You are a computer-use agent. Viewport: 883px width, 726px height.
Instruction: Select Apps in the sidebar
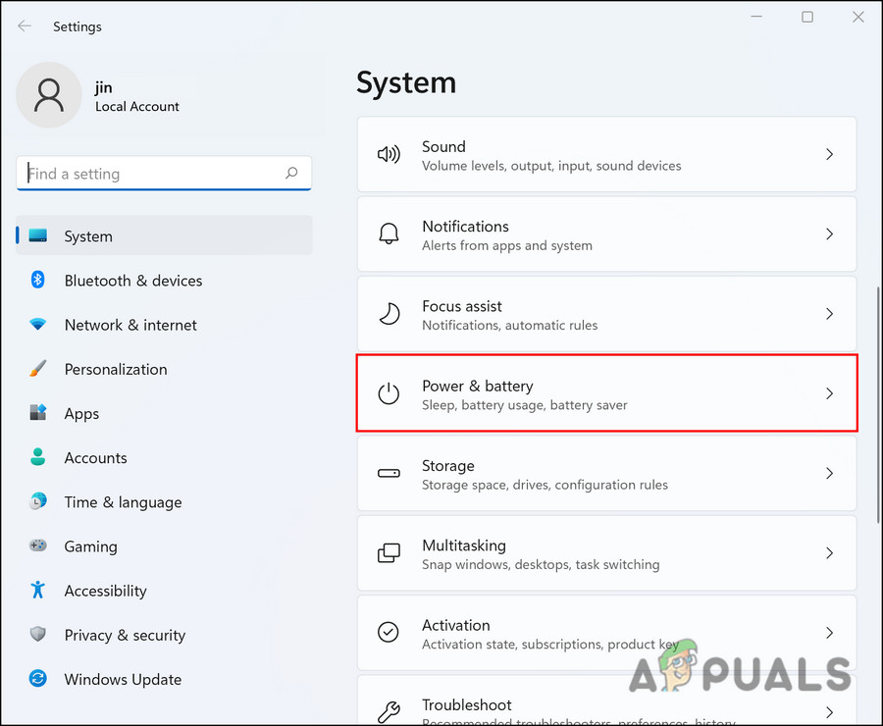tap(82, 414)
